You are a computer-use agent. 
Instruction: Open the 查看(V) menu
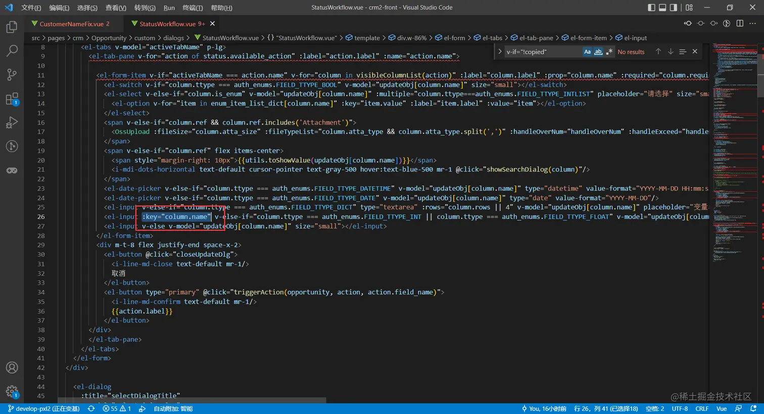click(x=116, y=8)
